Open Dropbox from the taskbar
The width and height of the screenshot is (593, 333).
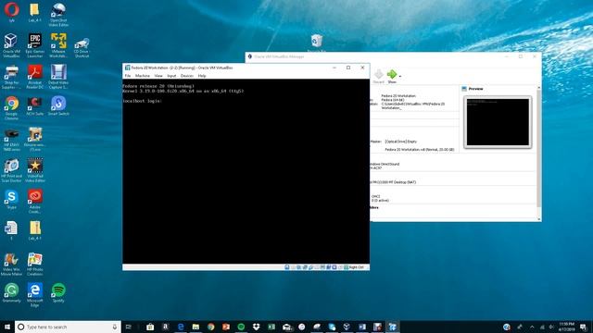(x=256, y=327)
